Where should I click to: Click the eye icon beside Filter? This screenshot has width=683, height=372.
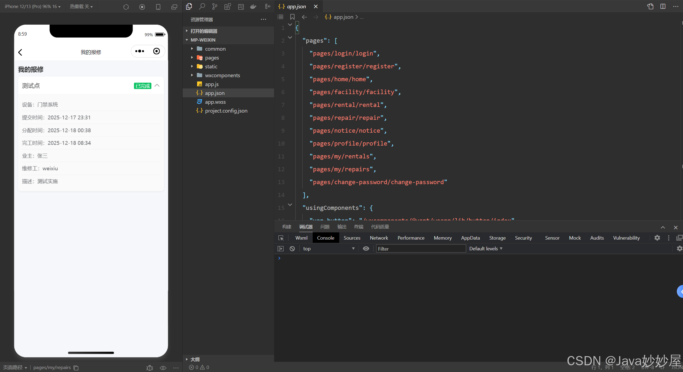[366, 249]
